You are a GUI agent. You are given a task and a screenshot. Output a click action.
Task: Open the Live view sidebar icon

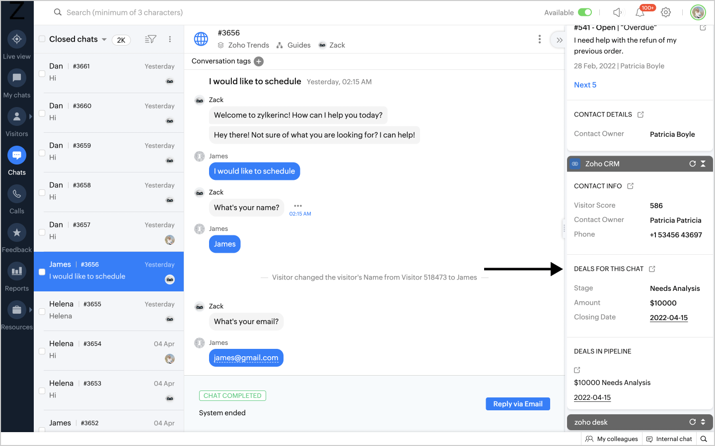(17, 39)
